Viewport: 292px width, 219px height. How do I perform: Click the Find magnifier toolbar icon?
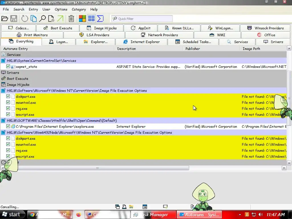[x=42, y=19]
